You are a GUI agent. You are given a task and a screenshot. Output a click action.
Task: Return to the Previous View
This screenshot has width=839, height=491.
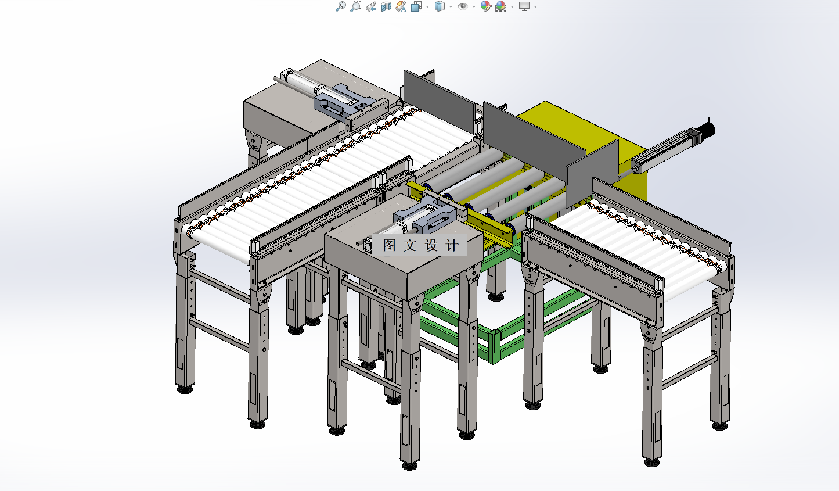click(371, 6)
